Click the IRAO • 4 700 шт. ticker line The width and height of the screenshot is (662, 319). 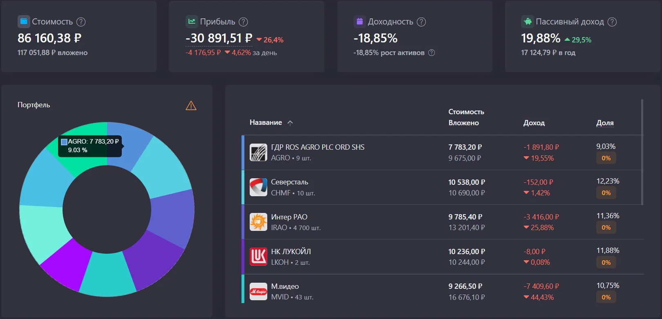296,228
